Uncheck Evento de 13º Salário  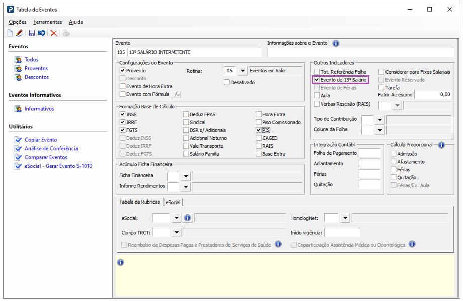pyautogui.click(x=317, y=80)
